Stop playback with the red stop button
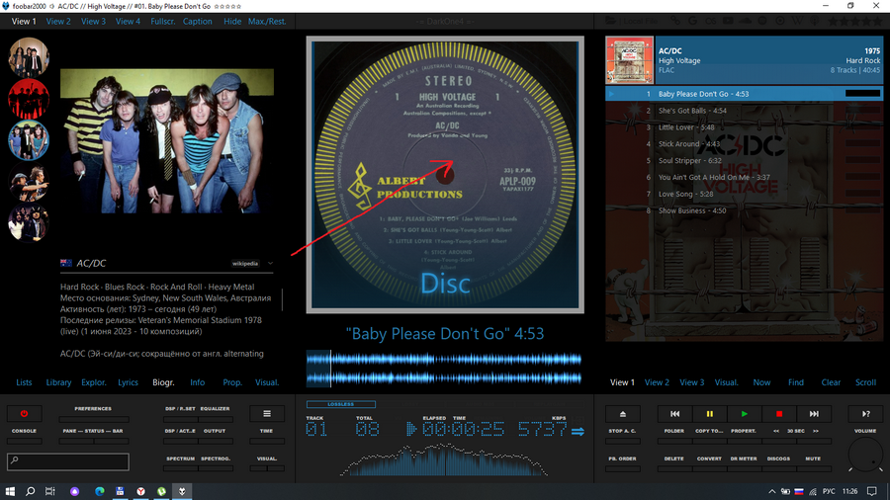The image size is (890, 500). pos(779,414)
